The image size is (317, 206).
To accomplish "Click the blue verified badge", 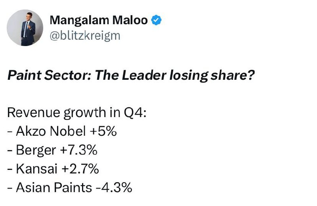I will point(157,20).
